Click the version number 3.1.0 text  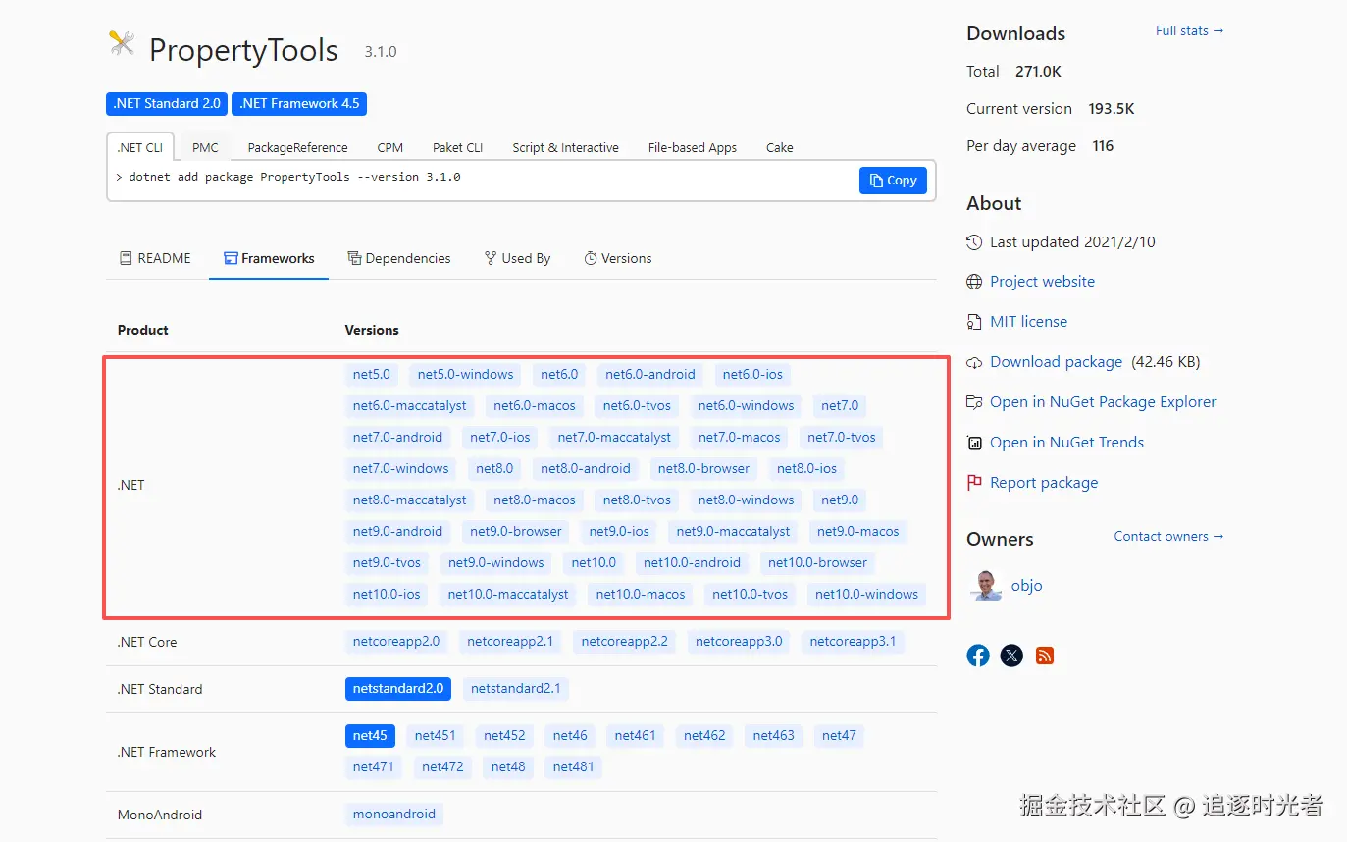coord(381,52)
